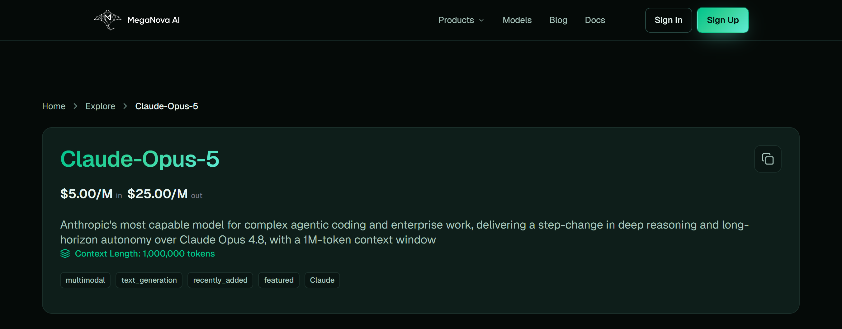
Task: Click the MegaNova AI logo icon
Action: [x=107, y=20]
